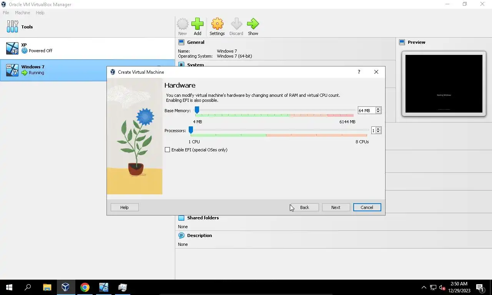Click the Back button
This screenshot has width=492, height=295.
click(x=304, y=207)
